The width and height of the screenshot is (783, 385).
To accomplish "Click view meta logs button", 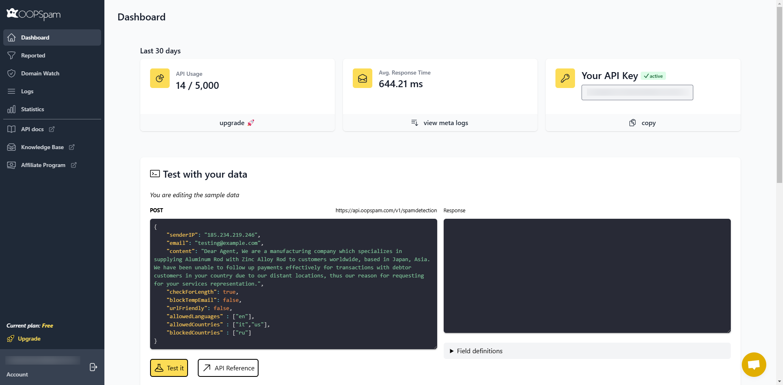I will pyautogui.click(x=440, y=123).
